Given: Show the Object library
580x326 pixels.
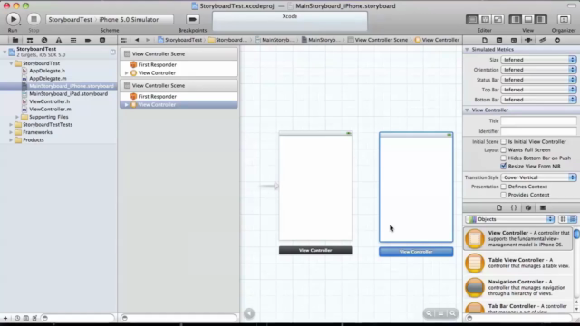Looking at the screenshot, I should click(528, 207).
